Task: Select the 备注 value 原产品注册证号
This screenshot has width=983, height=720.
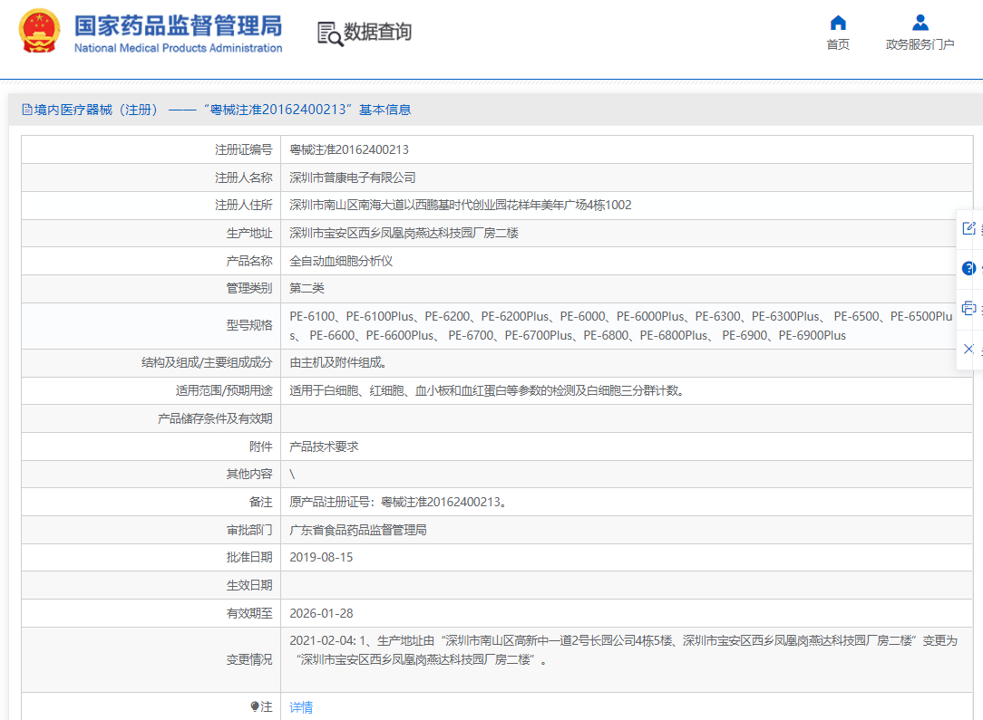Action: pos(398,502)
